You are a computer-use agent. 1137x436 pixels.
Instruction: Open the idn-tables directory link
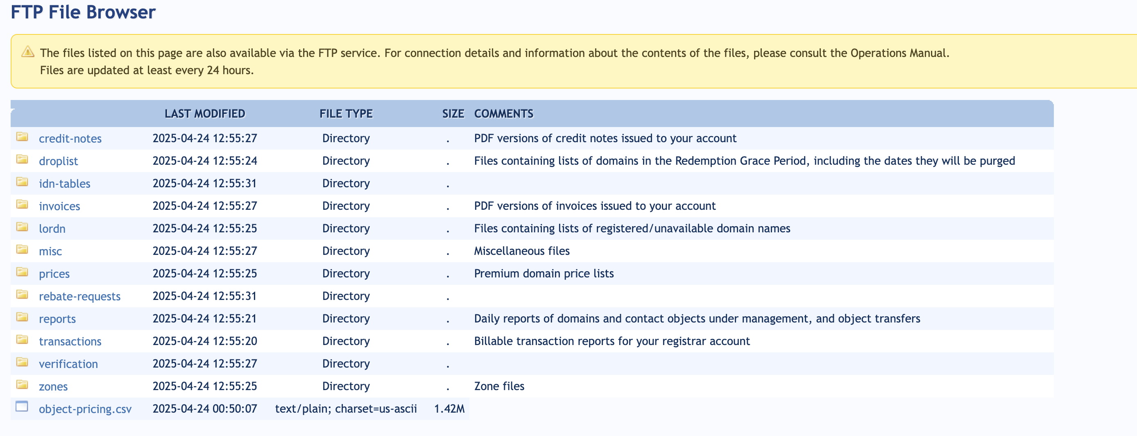[64, 184]
